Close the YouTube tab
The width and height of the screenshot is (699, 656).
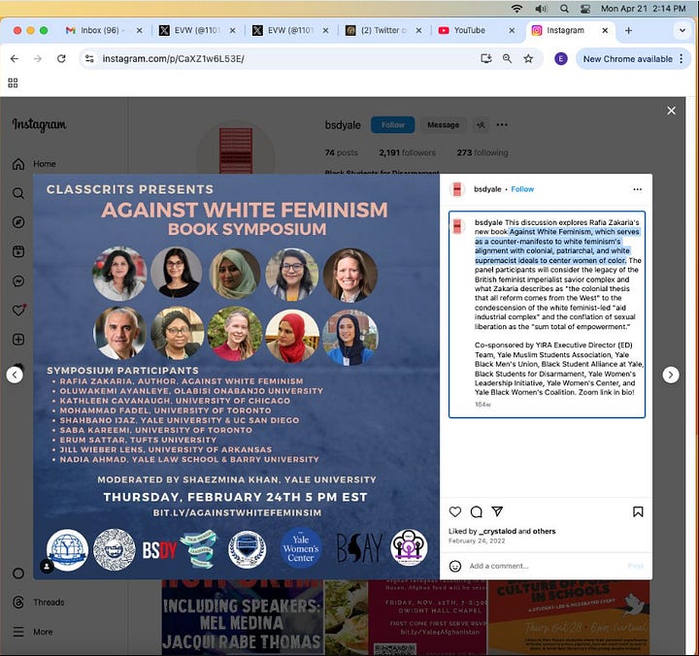click(x=512, y=30)
